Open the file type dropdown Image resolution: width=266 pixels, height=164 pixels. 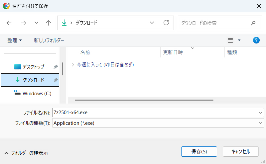point(260,123)
